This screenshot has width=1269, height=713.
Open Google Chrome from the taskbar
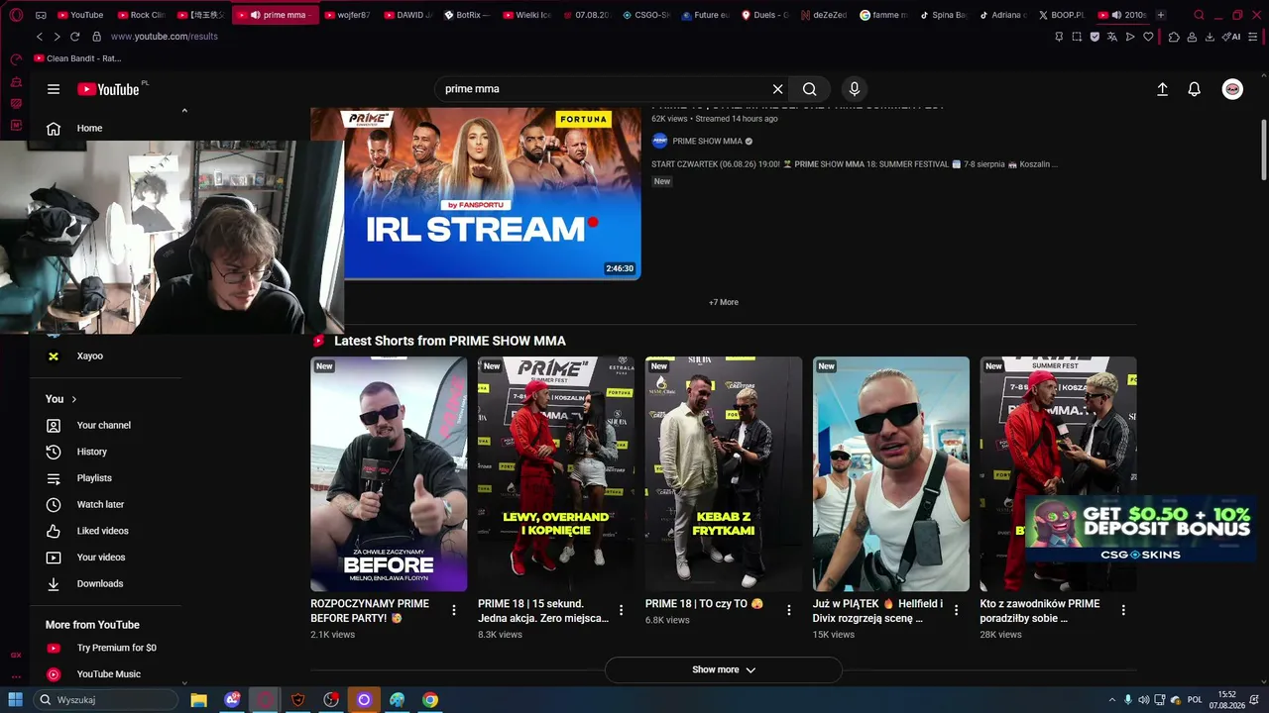pos(430,700)
